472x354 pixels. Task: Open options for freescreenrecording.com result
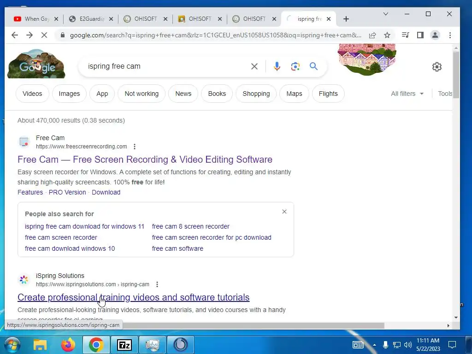pos(135,147)
